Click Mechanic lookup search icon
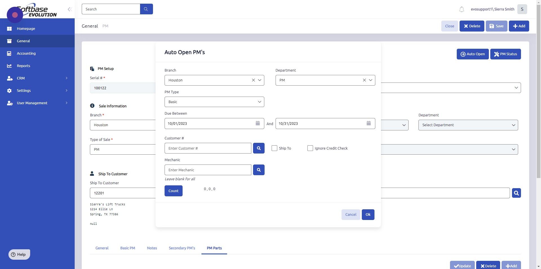The image size is (541, 269). pyautogui.click(x=259, y=170)
